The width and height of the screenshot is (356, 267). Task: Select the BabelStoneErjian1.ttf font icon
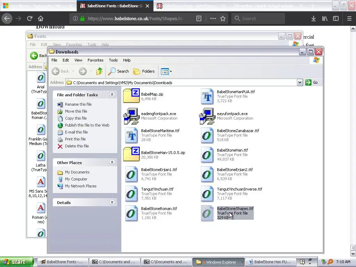tap(131, 175)
